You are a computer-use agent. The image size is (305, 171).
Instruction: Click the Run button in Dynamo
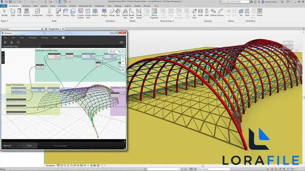click(29, 145)
